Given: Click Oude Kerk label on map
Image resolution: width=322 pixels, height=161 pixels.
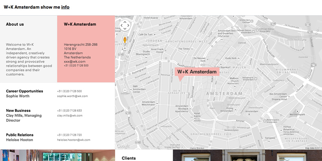Looking at the screenshot, I should point(231,58).
